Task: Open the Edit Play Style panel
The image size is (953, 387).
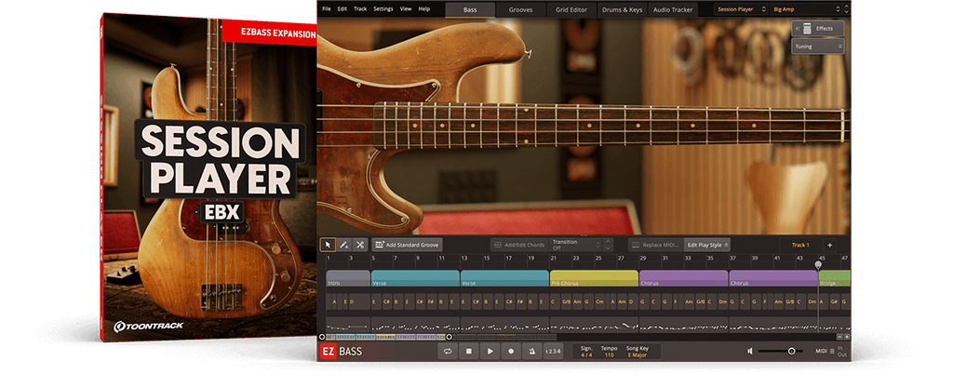Action: [x=707, y=245]
